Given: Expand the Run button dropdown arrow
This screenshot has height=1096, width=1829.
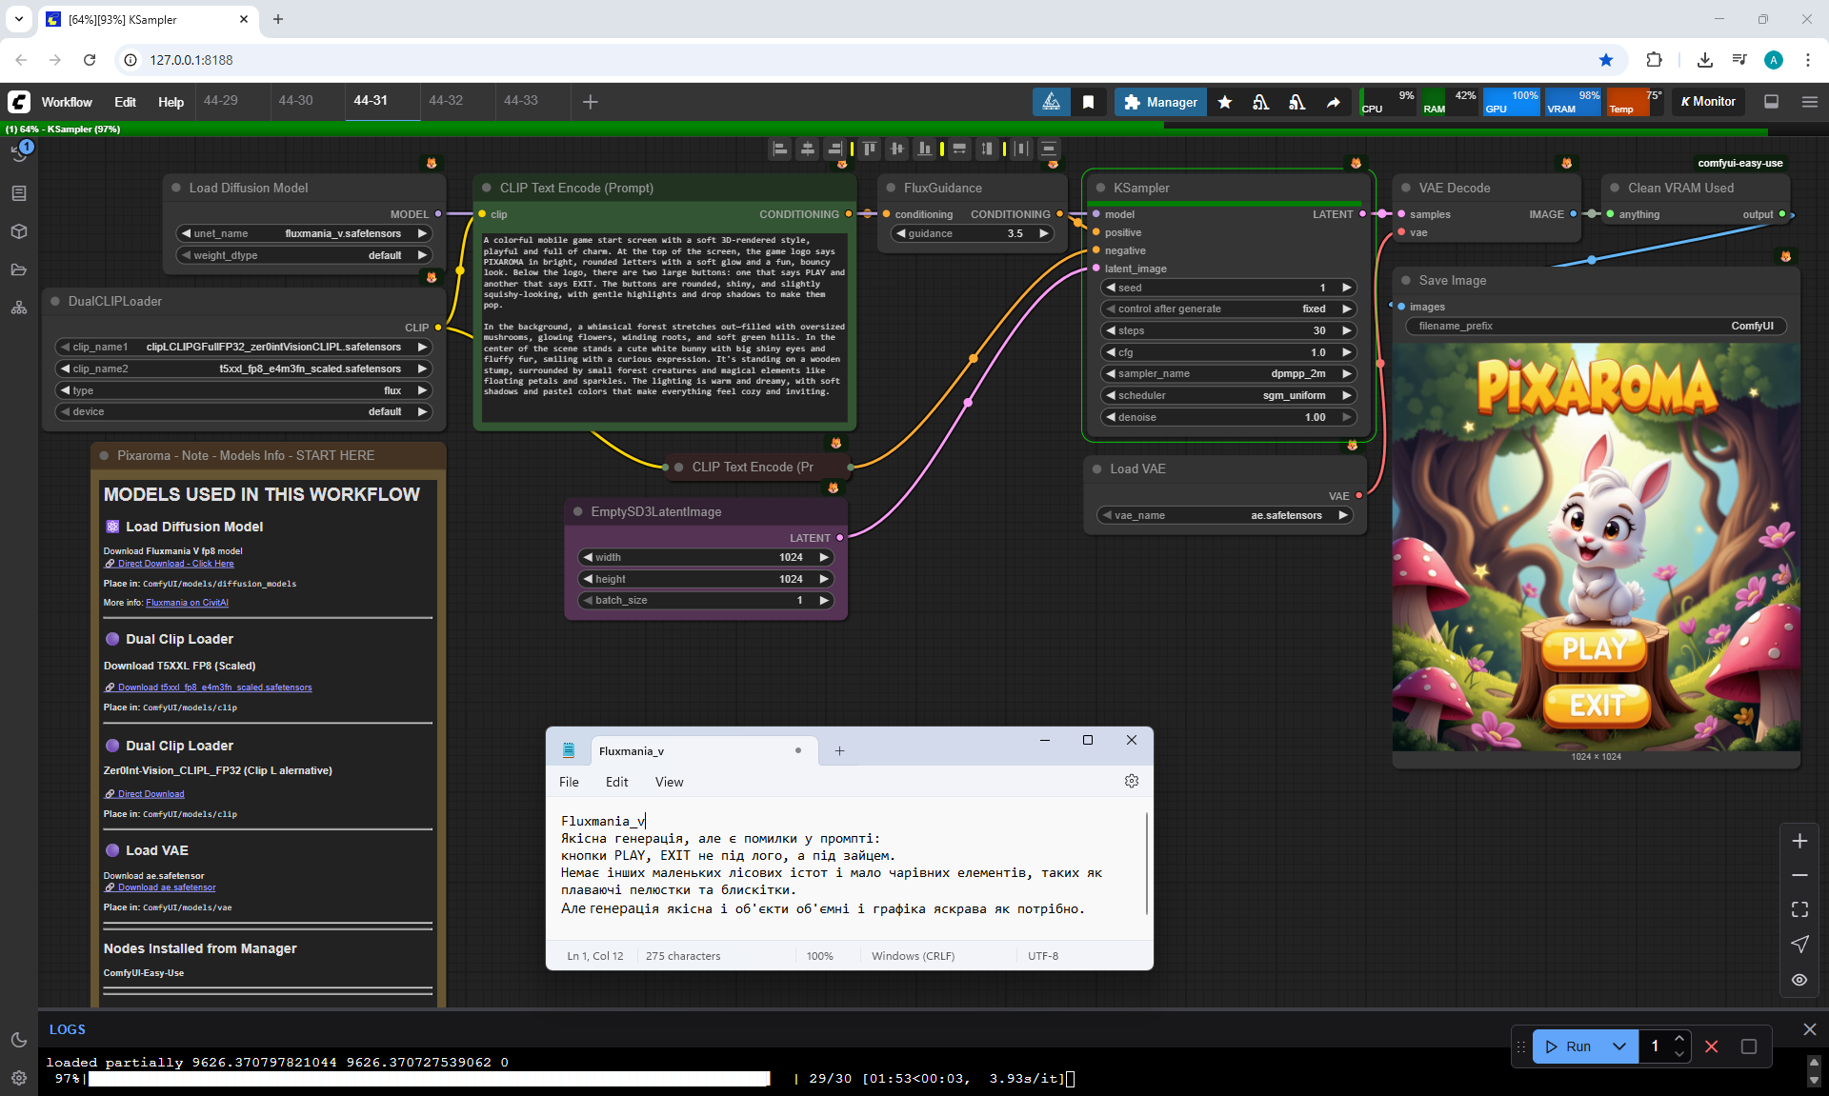Looking at the screenshot, I should click(x=1619, y=1046).
